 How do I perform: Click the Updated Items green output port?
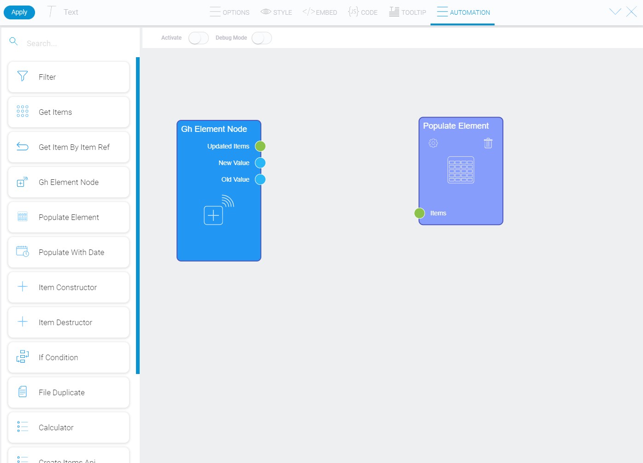(x=260, y=146)
